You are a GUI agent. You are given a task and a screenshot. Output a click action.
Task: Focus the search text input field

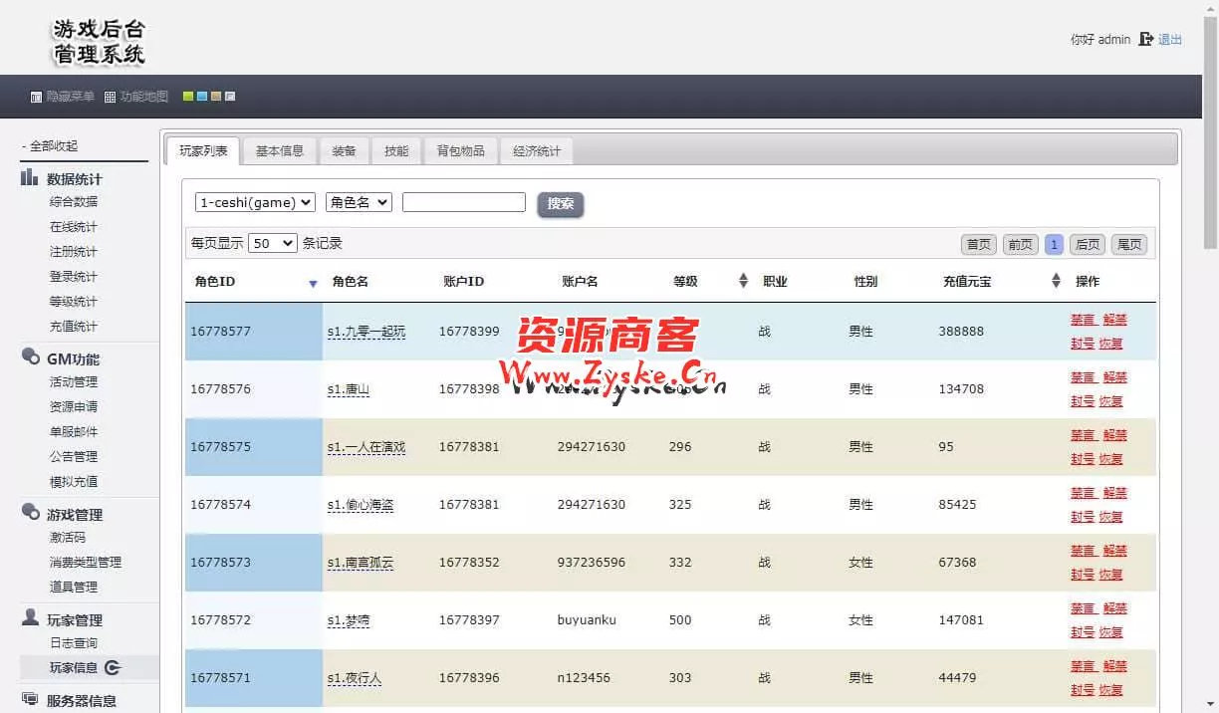click(x=464, y=202)
